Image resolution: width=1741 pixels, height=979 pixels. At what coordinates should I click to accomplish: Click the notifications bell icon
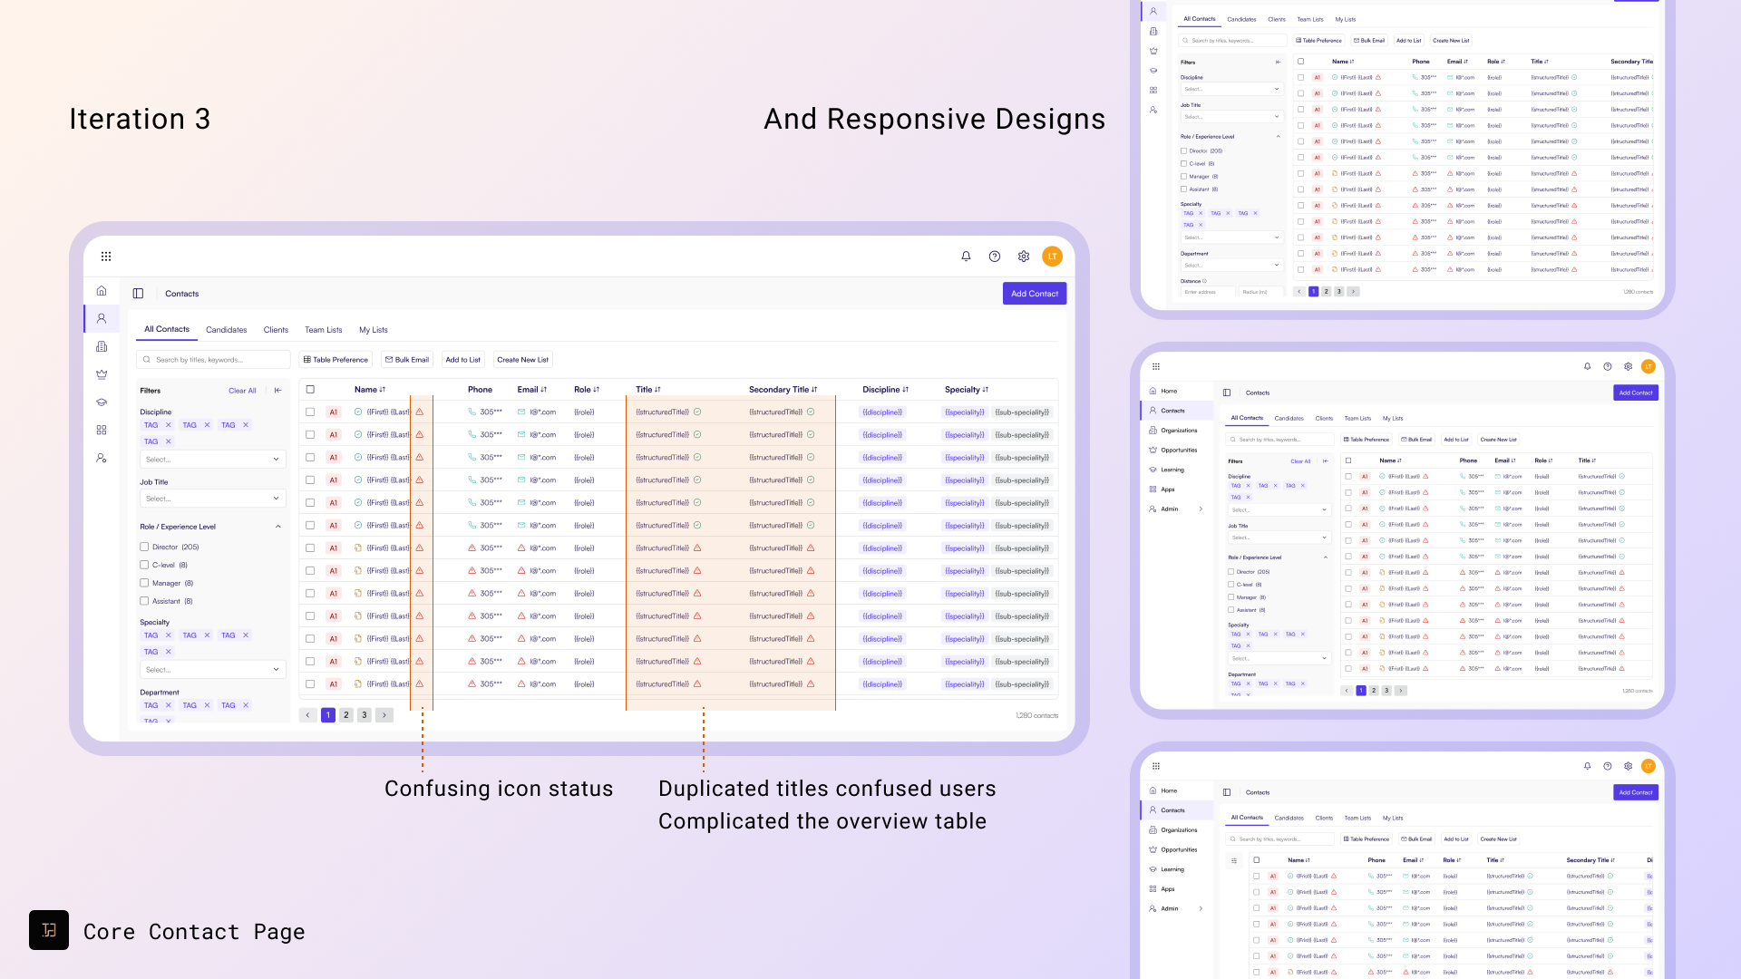(x=966, y=257)
